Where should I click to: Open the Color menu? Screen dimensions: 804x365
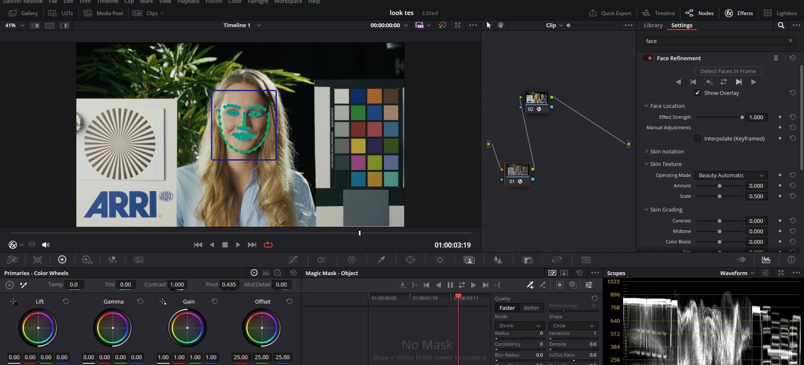(x=235, y=2)
